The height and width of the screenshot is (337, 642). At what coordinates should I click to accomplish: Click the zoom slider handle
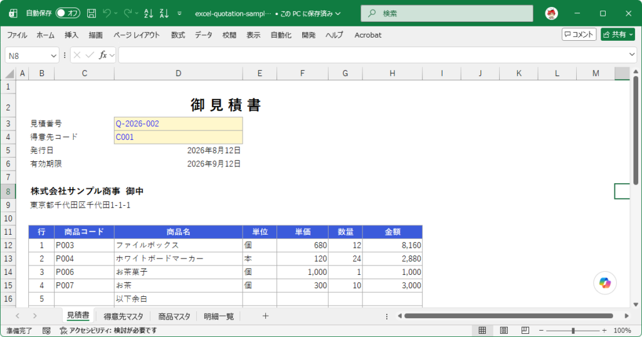tap(573, 331)
